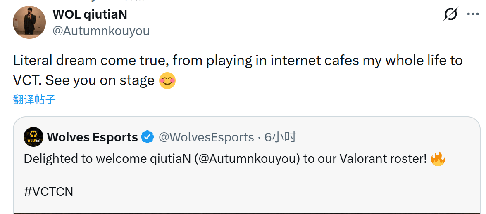Click the @WolvesEsports handle
This screenshot has height=214, width=486.
click(x=206, y=137)
